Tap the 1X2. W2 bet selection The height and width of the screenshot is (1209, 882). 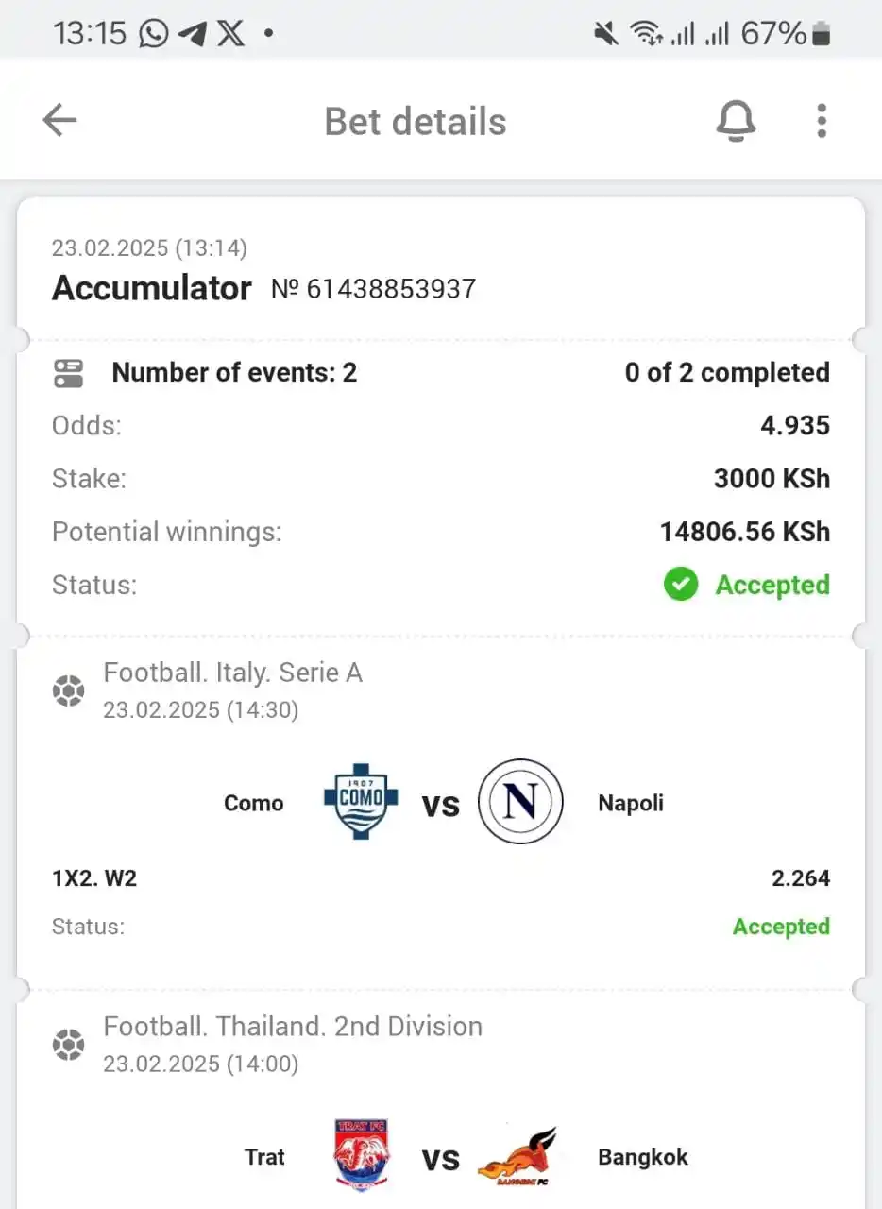click(94, 878)
